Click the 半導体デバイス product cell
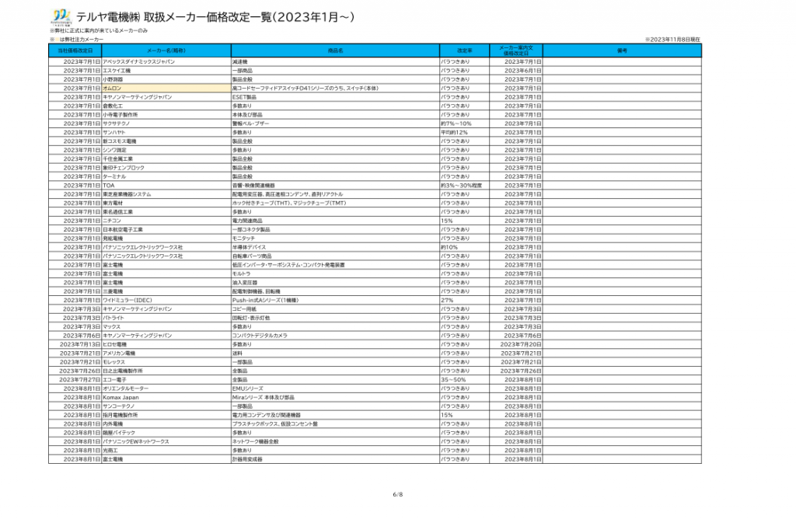Screen dimensions: 796x519 click(335, 248)
